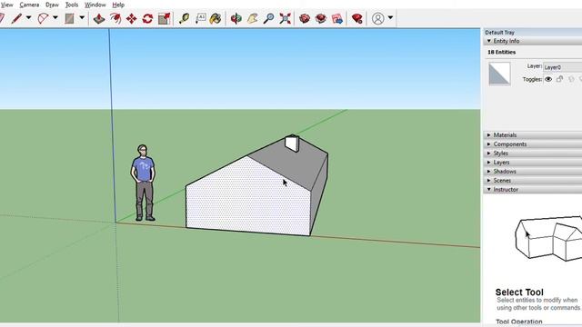Image resolution: width=582 pixels, height=327 pixels.
Task: Select the Text label tool
Action: tap(200, 18)
